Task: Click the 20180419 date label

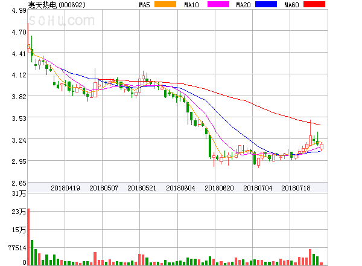Action: [x=65, y=188]
